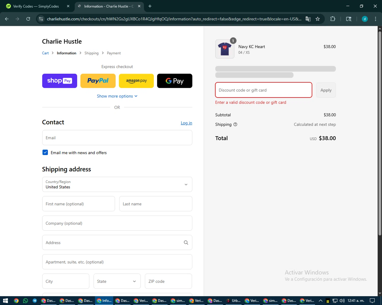Open WhatsApp from taskbar
The image size is (382, 305).
point(25,301)
